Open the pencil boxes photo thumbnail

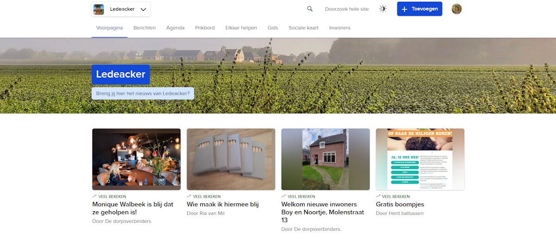[231, 159]
